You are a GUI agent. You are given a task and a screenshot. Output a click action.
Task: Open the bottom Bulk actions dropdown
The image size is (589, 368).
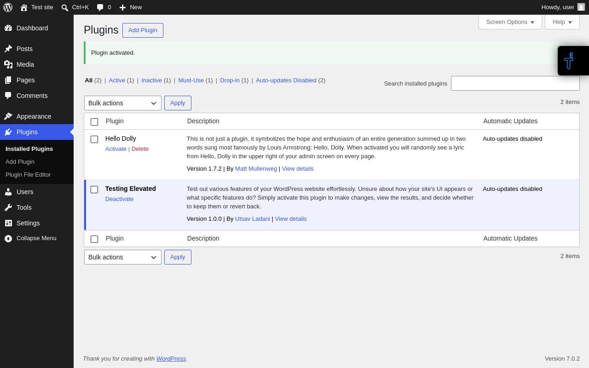[123, 257]
